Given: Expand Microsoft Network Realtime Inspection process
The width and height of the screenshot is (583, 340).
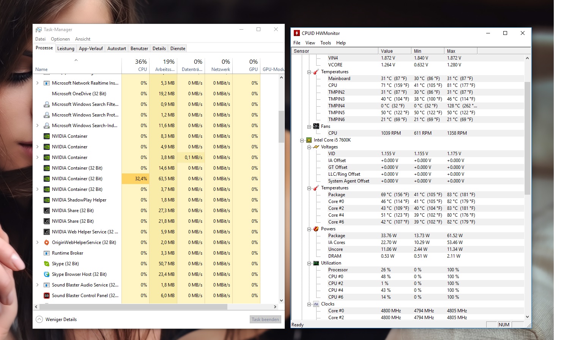Looking at the screenshot, I should tap(37, 83).
